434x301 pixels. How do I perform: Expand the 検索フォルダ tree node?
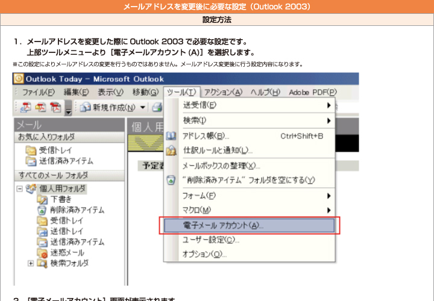31,264
